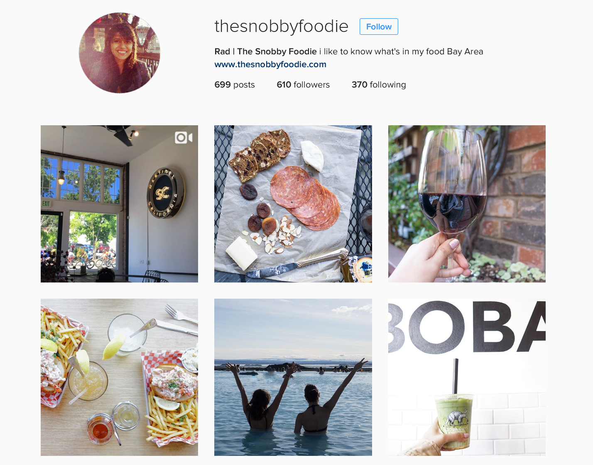Viewport: 593px width, 465px height.
Task: Click the circular profile picture
Action: click(120, 53)
